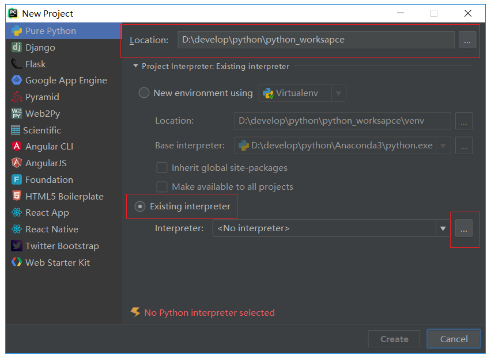This screenshot has height=356, width=491.
Task: Select the Pyramid label
Action: pos(42,97)
